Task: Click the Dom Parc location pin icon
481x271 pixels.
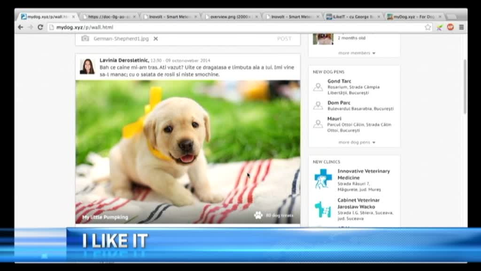Action: click(318, 105)
